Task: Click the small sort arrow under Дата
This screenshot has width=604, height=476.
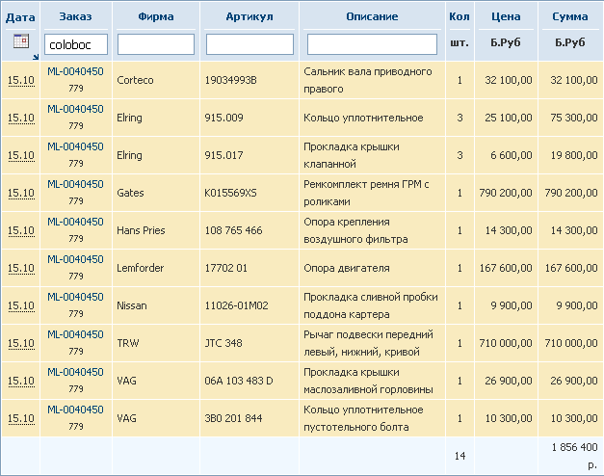Action: click(36, 57)
